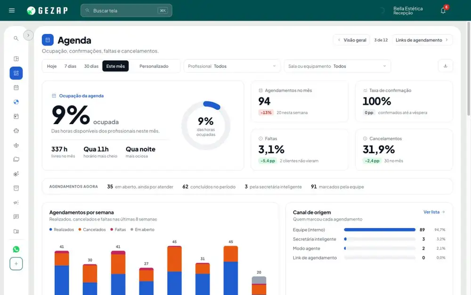This screenshot has height=295, width=471.
Task: Open the globe icon in the sidebar
Action: point(16,102)
